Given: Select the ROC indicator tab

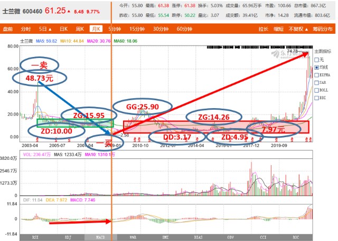Looking at the screenshot, I should (296, 237).
